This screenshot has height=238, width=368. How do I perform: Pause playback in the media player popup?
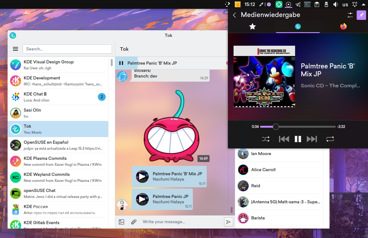pos(298,139)
